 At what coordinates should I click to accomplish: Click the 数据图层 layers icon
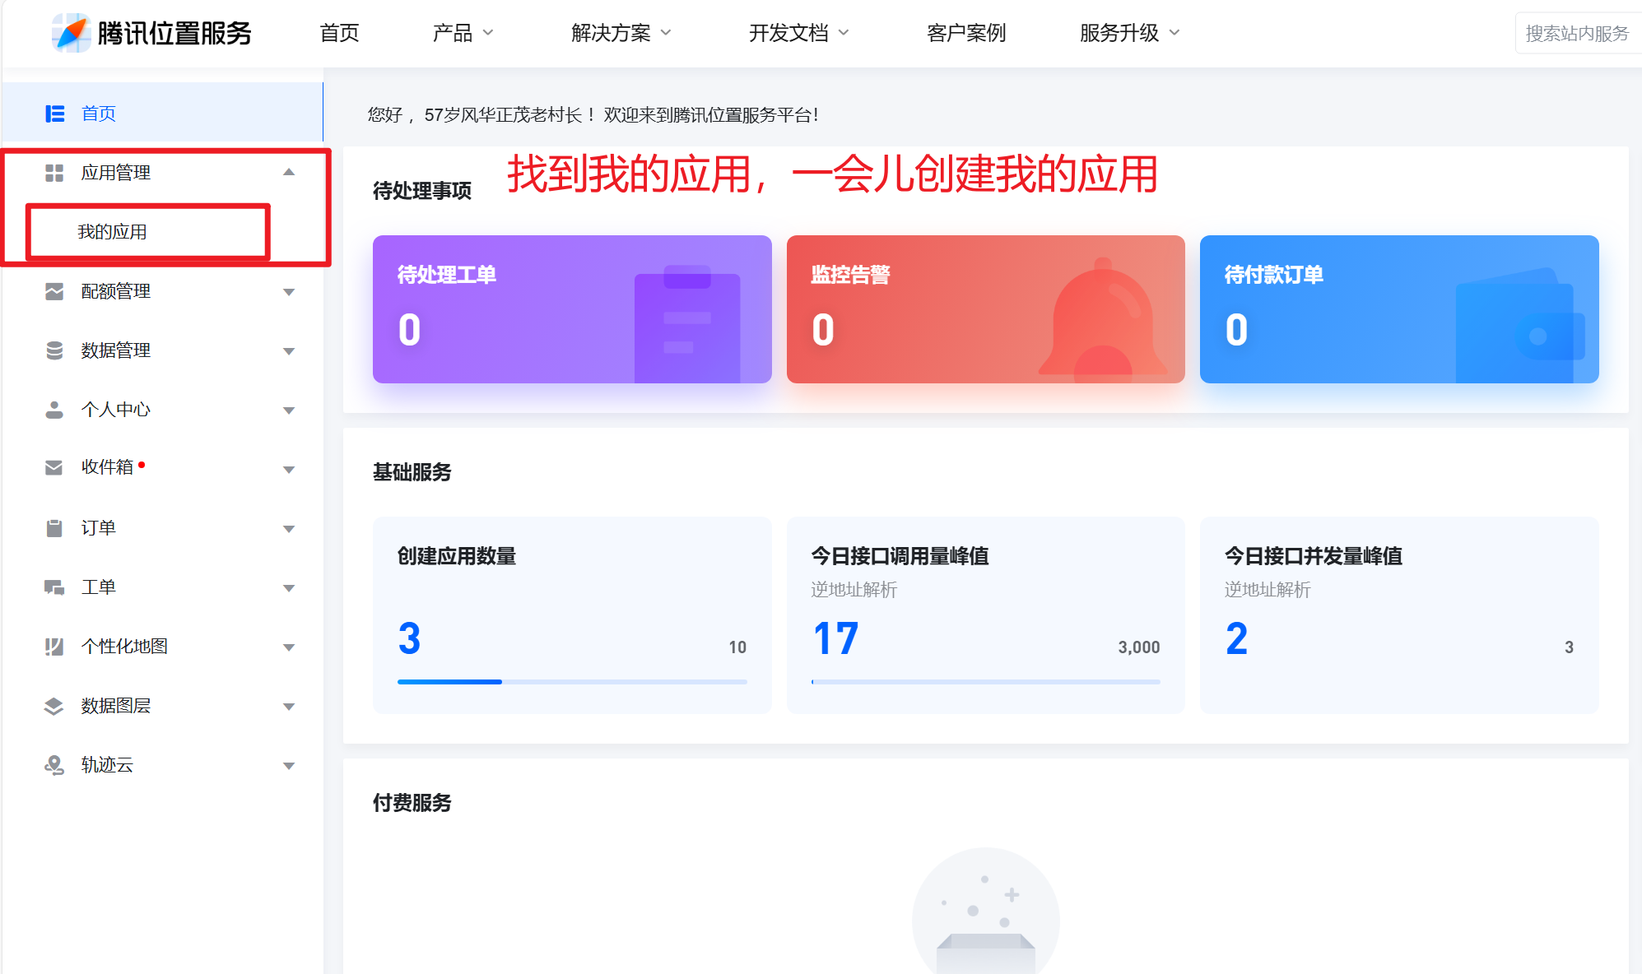pos(54,706)
